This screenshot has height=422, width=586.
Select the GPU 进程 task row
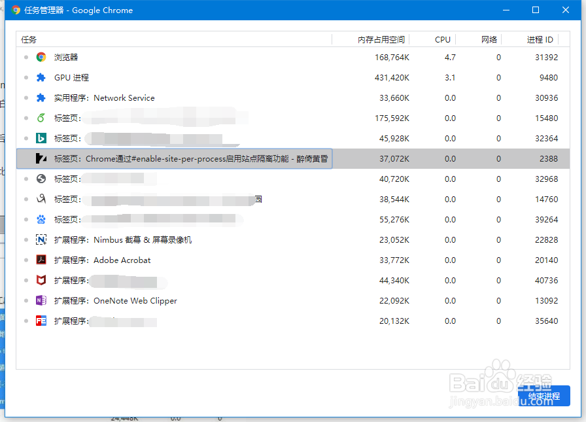pos(293,77)
